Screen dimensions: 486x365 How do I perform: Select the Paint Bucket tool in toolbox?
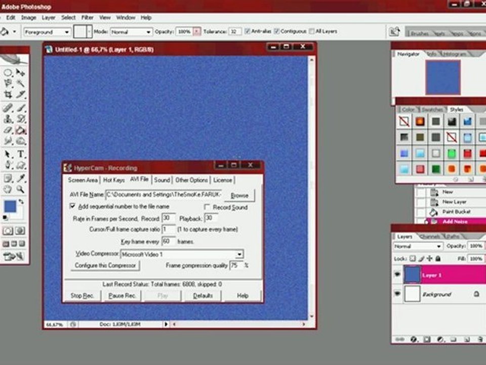[20, 130]
